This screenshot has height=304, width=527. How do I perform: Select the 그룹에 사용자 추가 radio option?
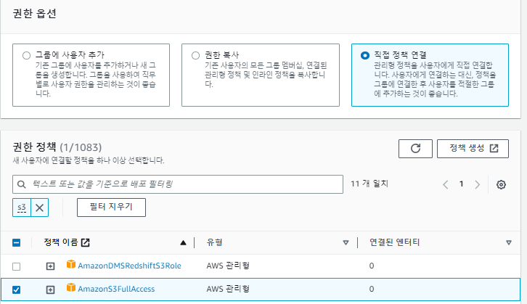click(x=27, y=55)
